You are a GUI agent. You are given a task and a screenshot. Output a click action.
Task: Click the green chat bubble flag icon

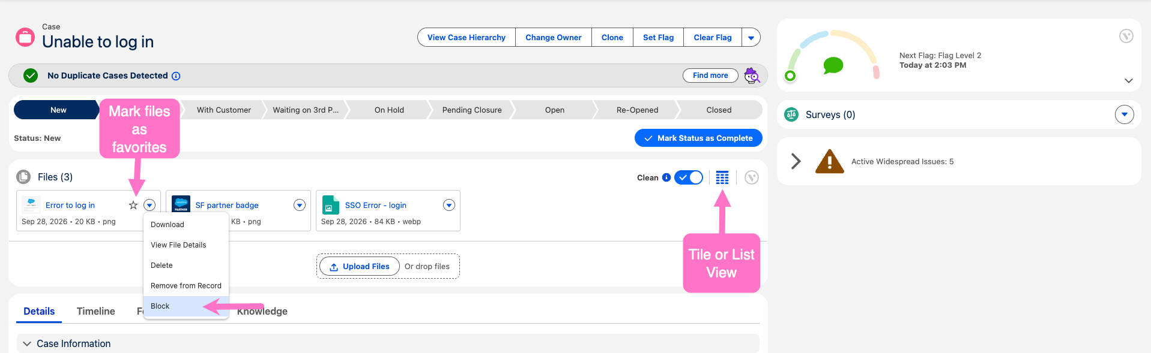click(x=833, y=65)
